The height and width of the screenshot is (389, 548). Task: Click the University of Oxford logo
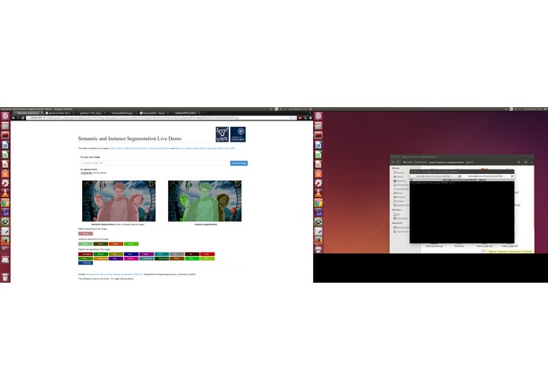(238, 135)
